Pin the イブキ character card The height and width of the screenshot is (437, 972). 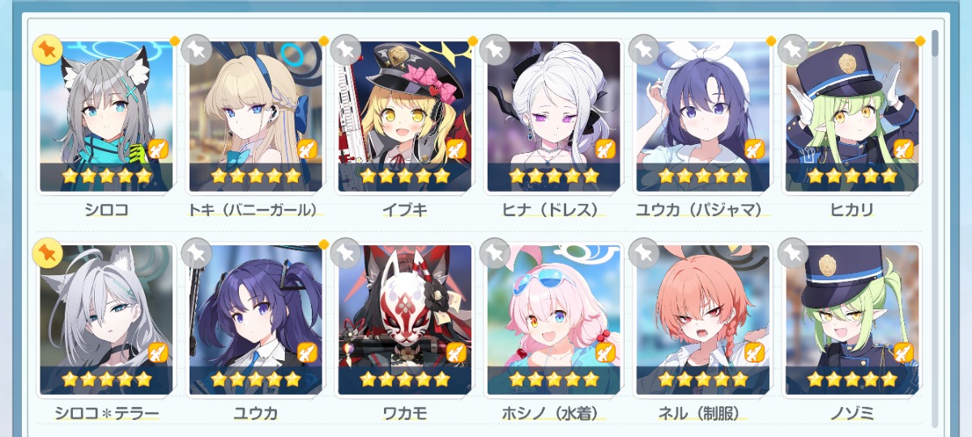pyautogui.click(x=346, y=50)
